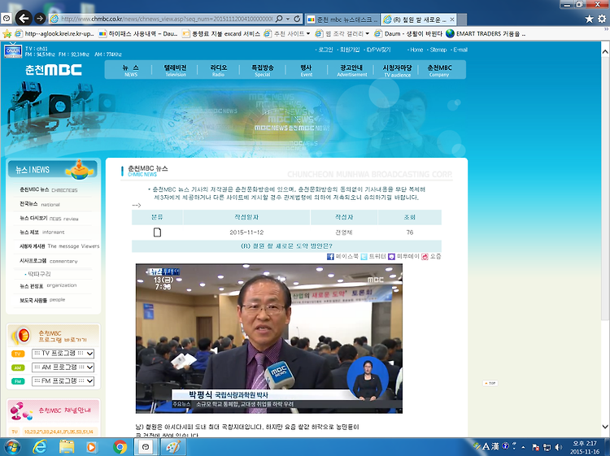Open the 뉴스 NEWS menu

point(131,70)
